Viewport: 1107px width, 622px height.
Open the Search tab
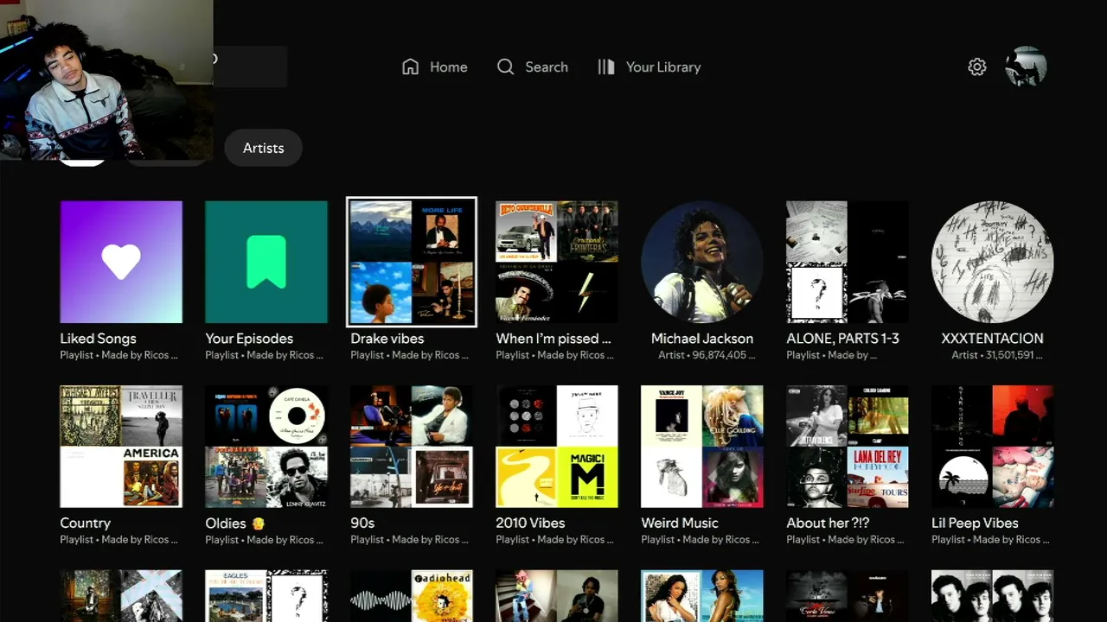tap(533, 67)
